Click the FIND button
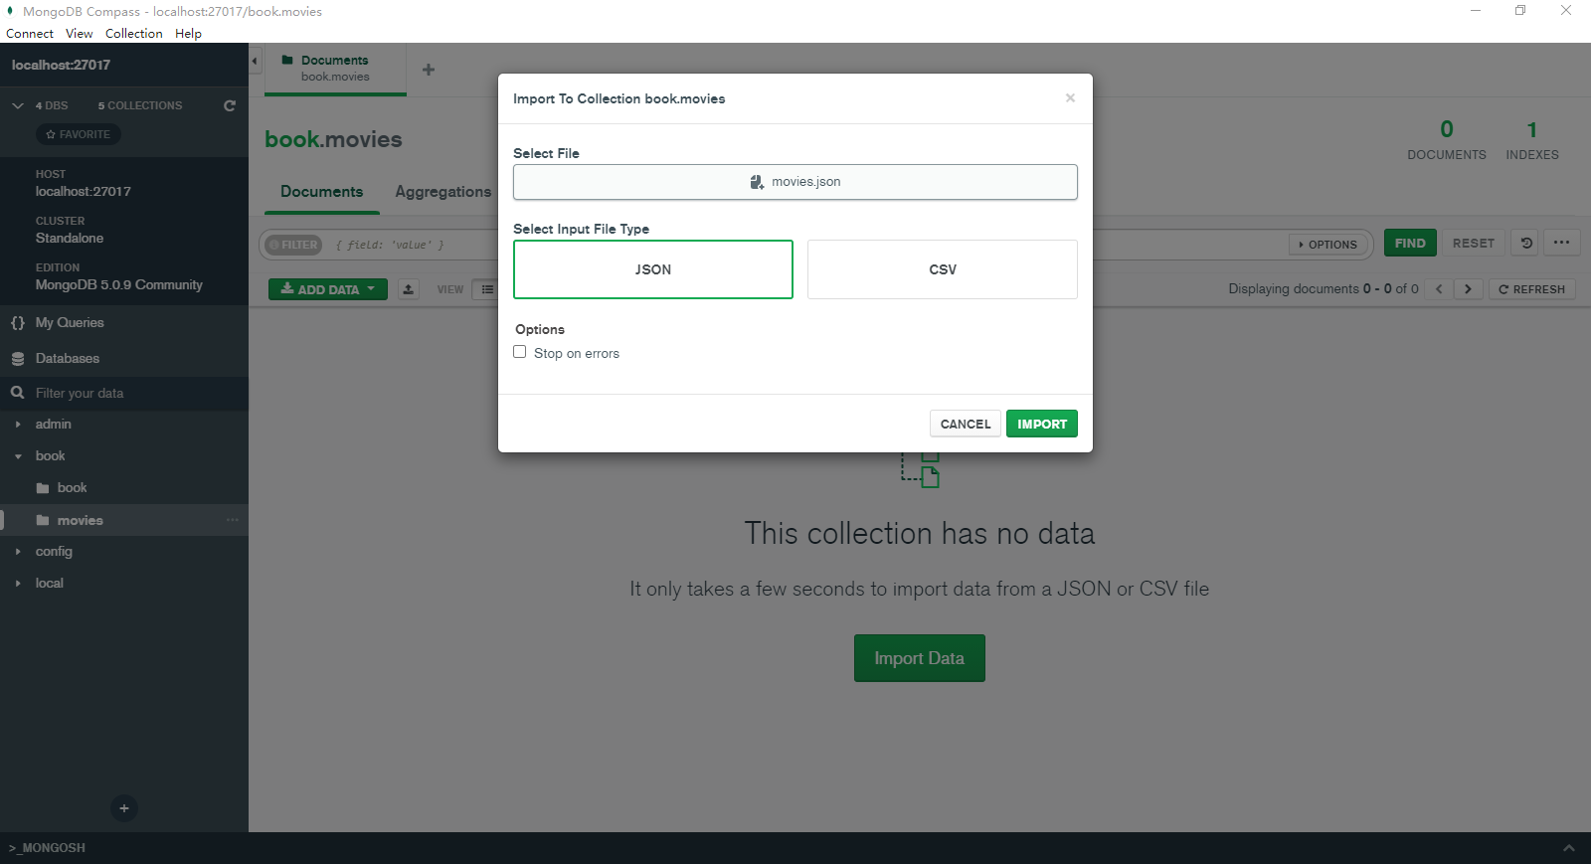 coord(1410,244)
